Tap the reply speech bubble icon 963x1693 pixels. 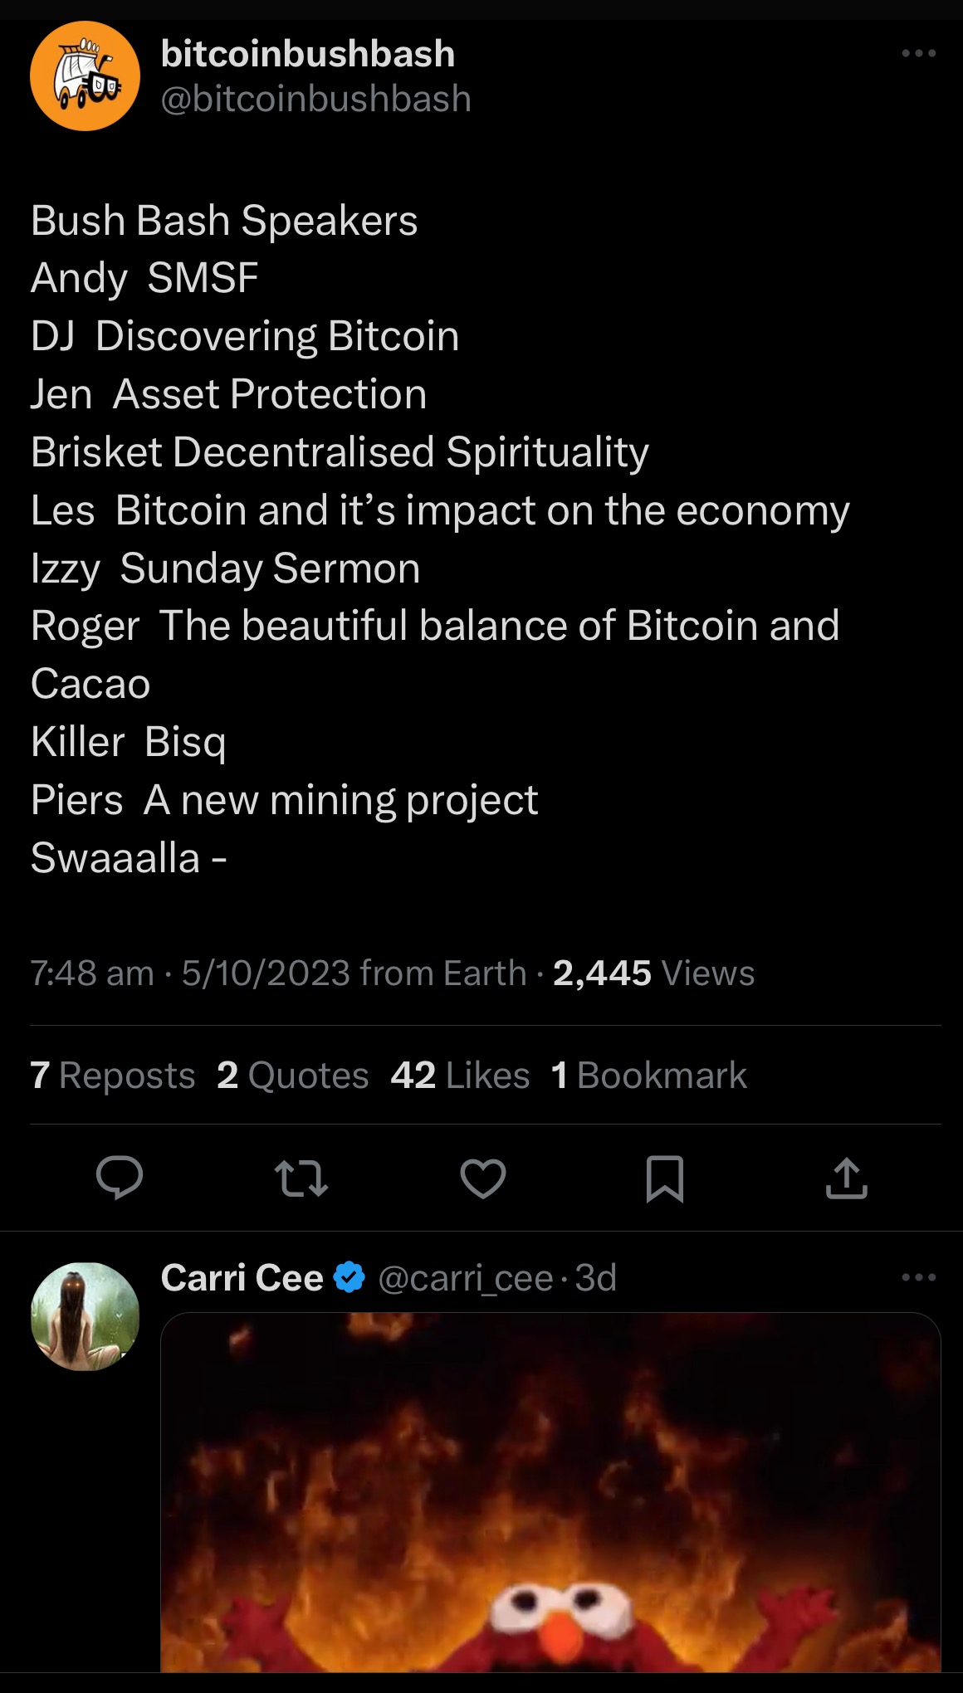pyautogui.click(x=120, y=1178)
